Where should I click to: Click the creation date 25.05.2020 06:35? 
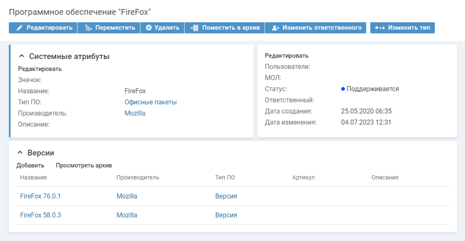click(366, 111)
